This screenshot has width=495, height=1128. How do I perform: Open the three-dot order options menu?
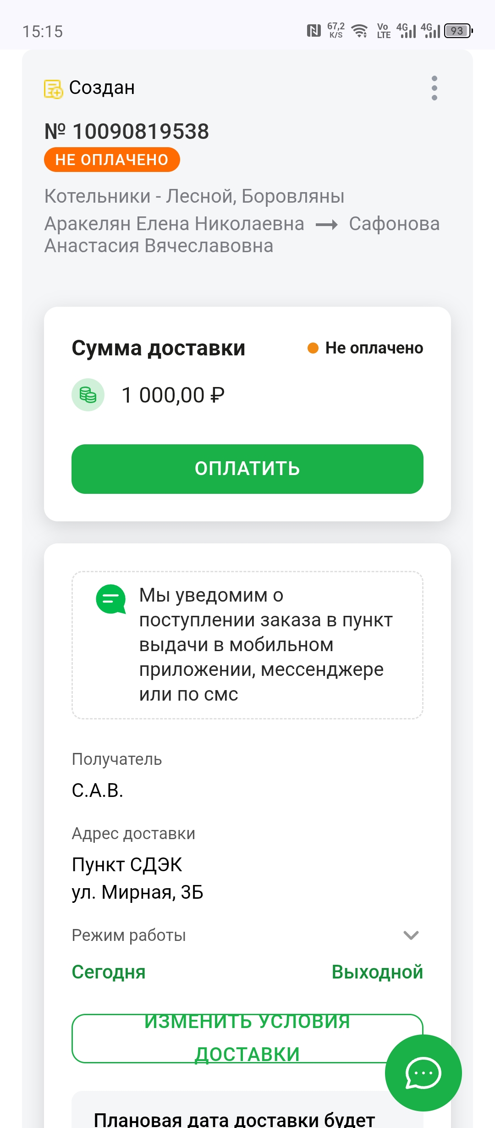[x=434, y=88]
